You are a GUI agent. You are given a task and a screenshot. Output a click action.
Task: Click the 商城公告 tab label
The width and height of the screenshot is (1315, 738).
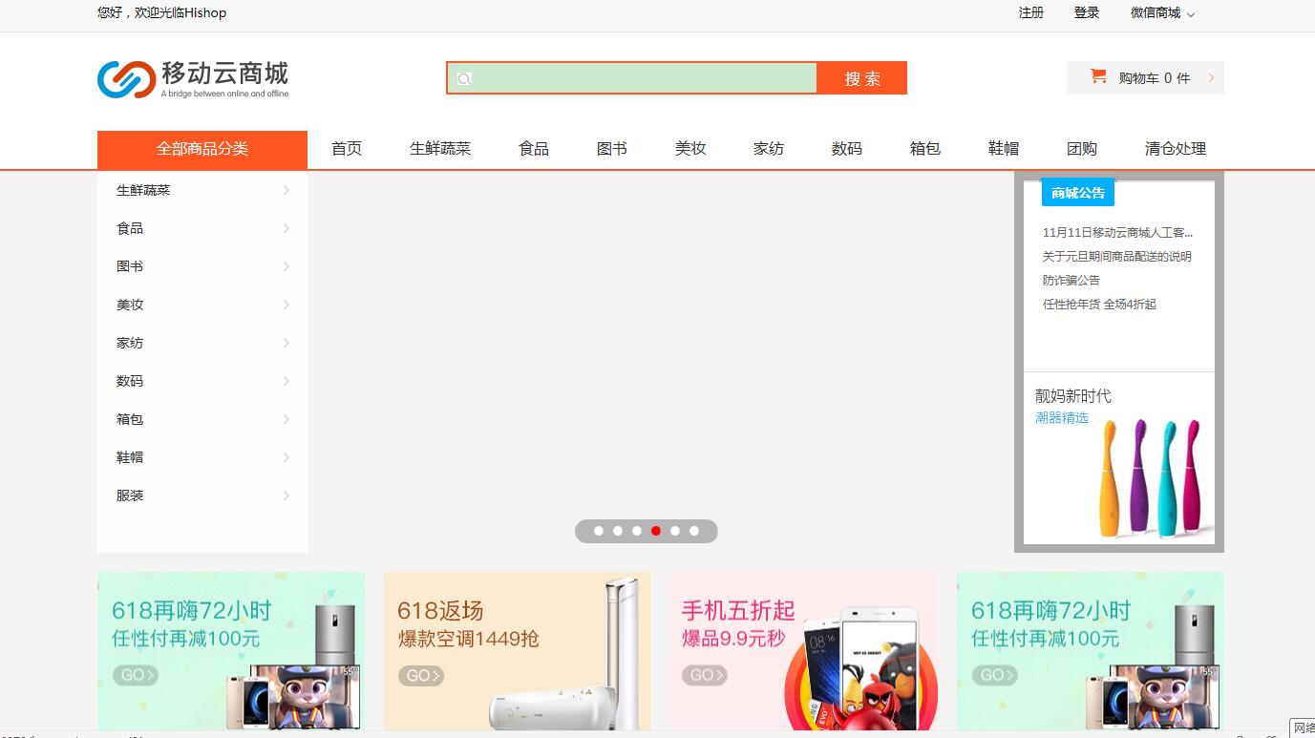tap(1078, 193)
